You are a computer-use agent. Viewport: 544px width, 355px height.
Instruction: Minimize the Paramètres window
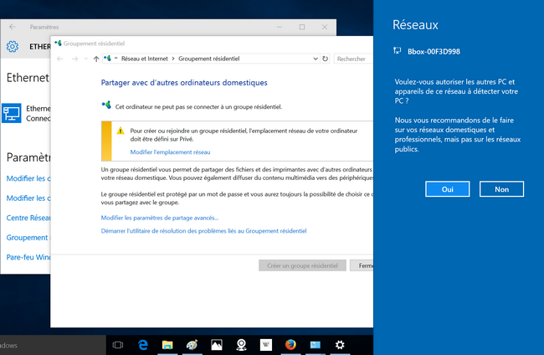pos(280,27)
